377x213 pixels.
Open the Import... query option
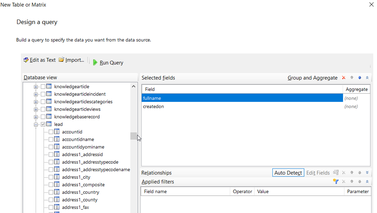(71, 60)
